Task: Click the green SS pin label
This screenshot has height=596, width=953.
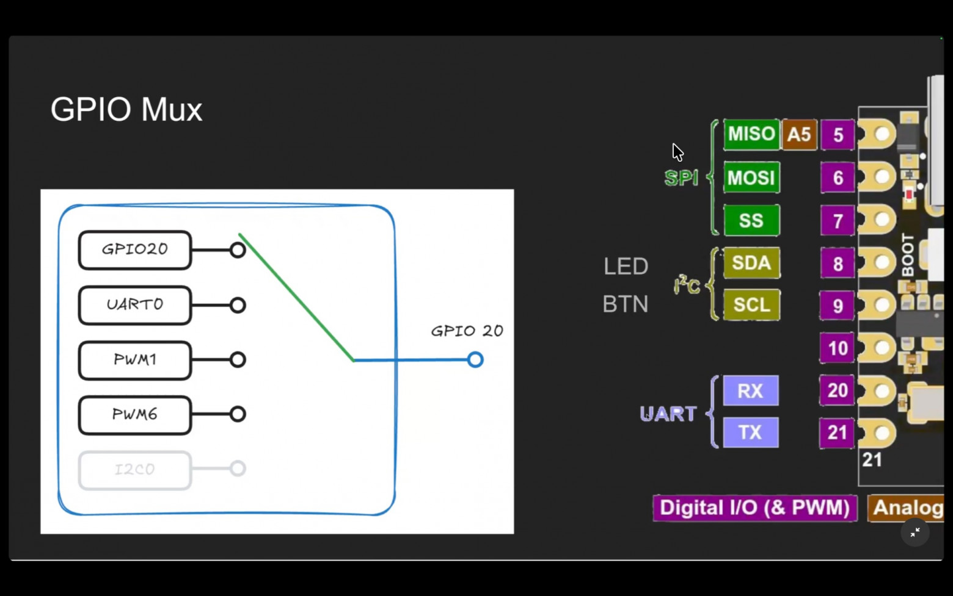Action: coord(751,220)
